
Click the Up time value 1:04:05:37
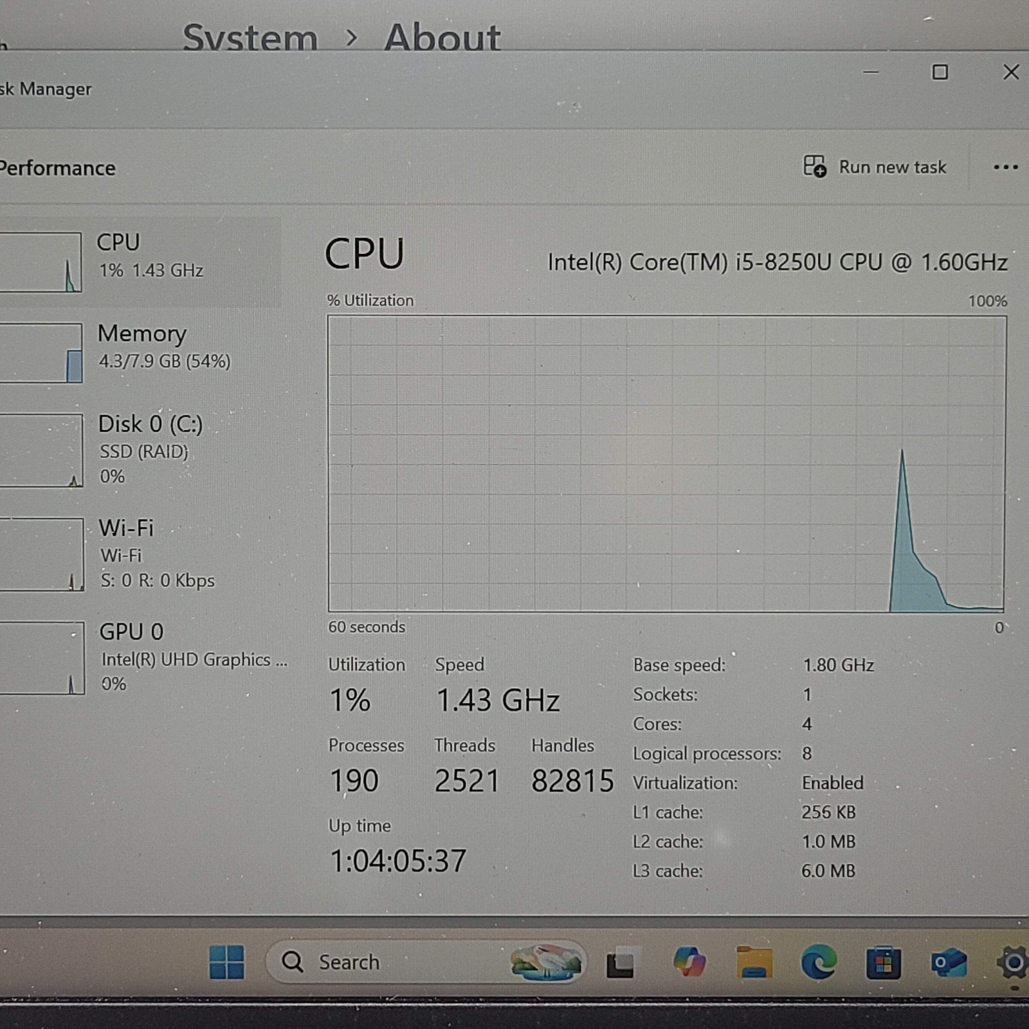(398, 861)
